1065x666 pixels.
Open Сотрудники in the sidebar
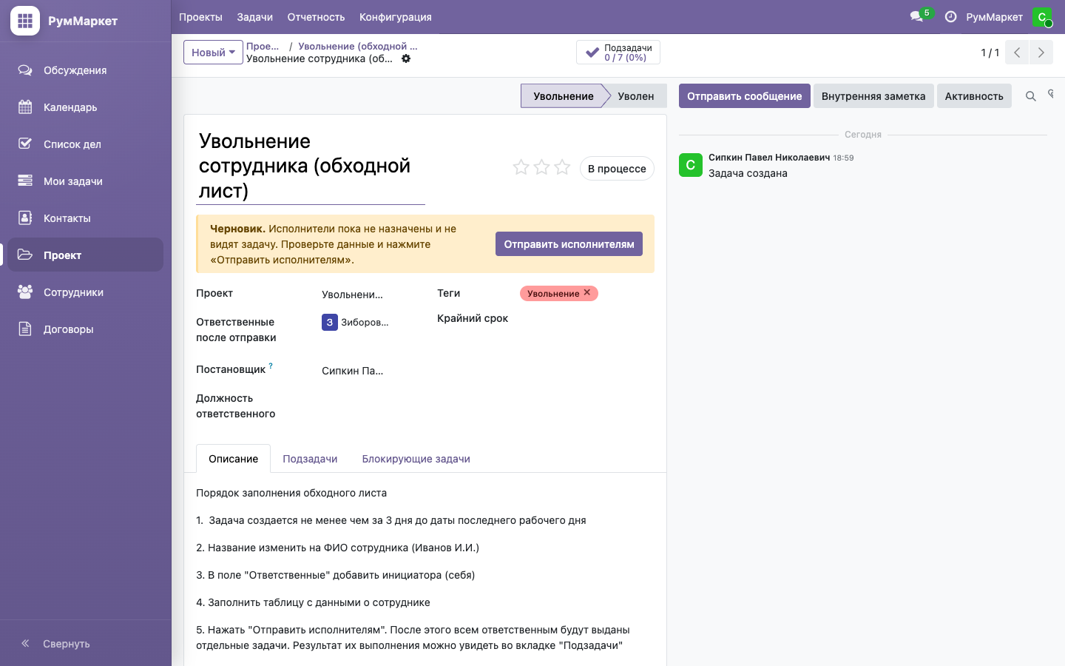tap(85, 292)
